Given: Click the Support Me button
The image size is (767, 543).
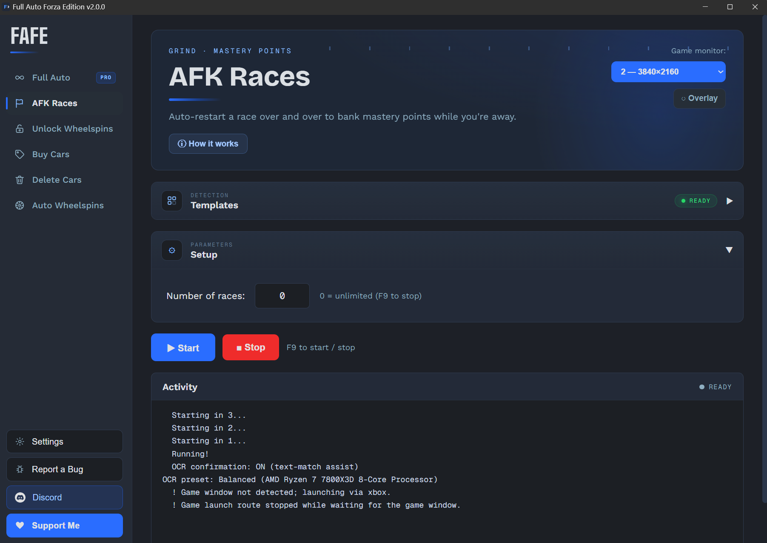Looking at the screenshot, I should (x=65, y=526).
